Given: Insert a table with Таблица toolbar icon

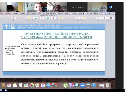Looking at the screenshot, I should pos(29,18).
